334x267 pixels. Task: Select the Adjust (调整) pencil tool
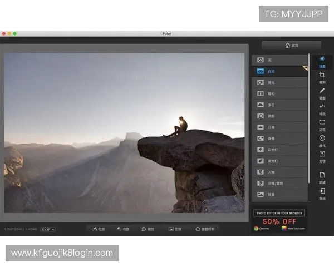[322, 93]
